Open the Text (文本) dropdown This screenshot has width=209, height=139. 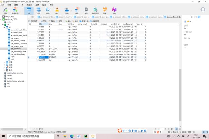(44, 21)
